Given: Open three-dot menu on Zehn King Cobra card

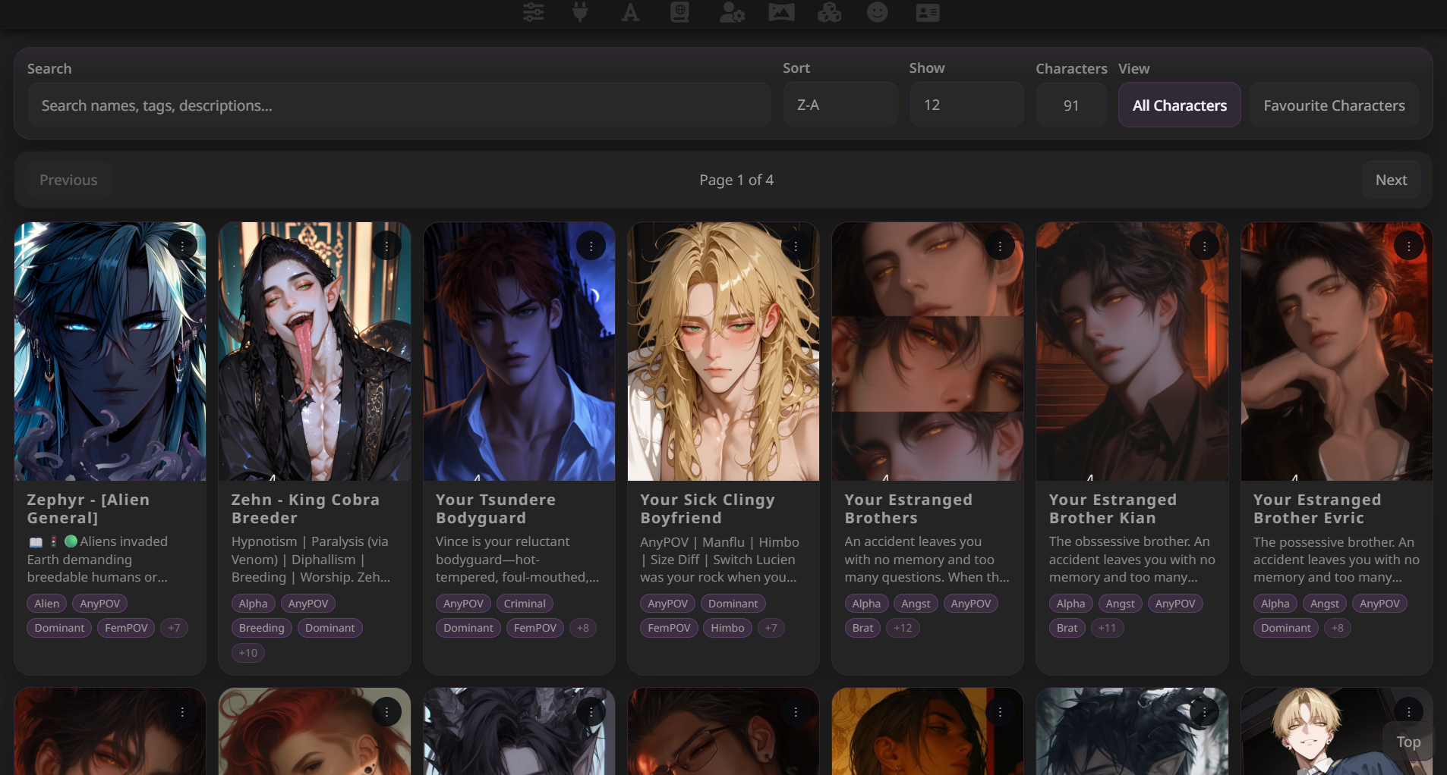Looking at the screenshot, I should pos(386,246).
